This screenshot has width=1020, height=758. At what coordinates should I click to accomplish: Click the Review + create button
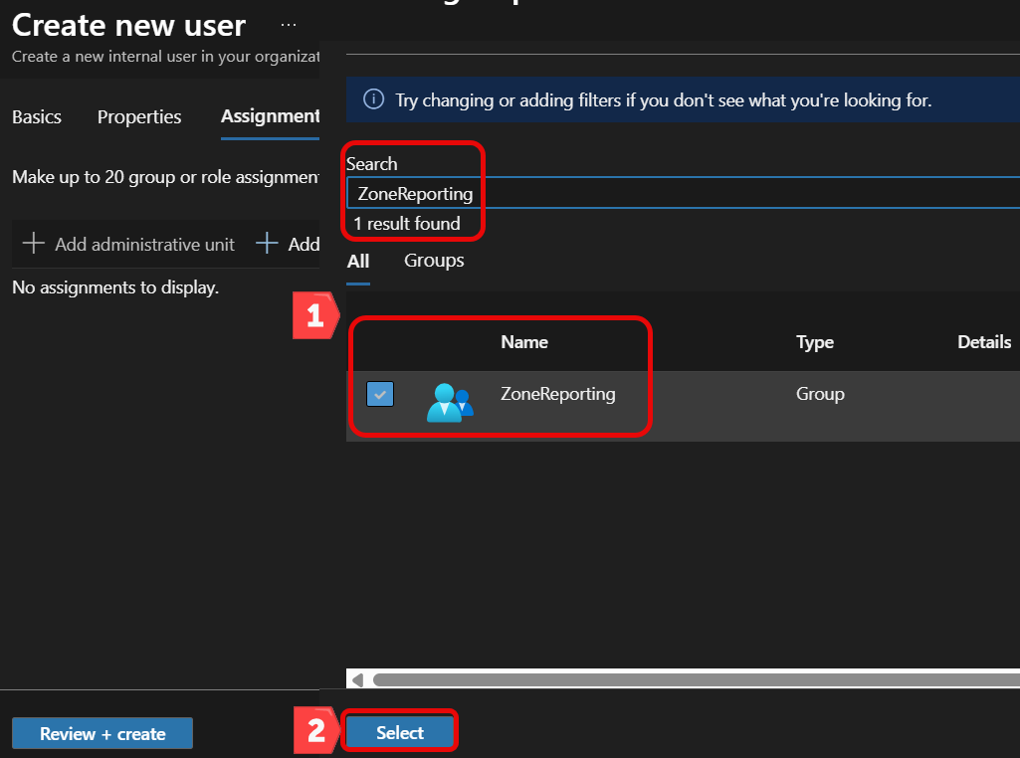pyautogui.click(x=102, y=734)
